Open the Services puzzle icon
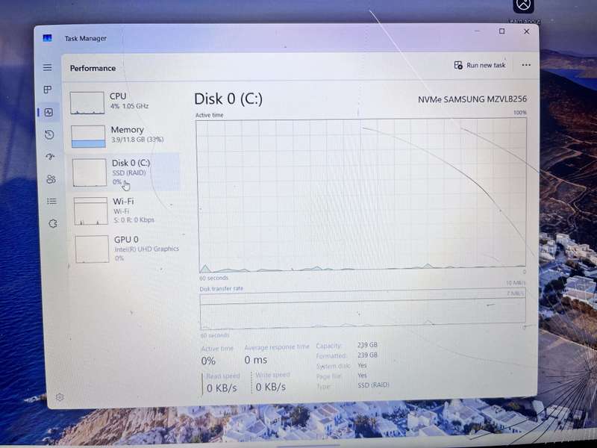 click(53, 223)
